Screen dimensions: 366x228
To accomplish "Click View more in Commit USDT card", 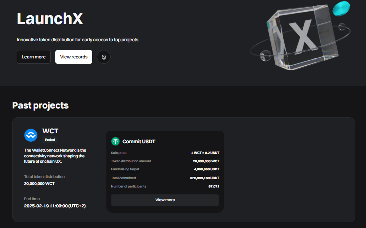I will (x=165, y=200).
